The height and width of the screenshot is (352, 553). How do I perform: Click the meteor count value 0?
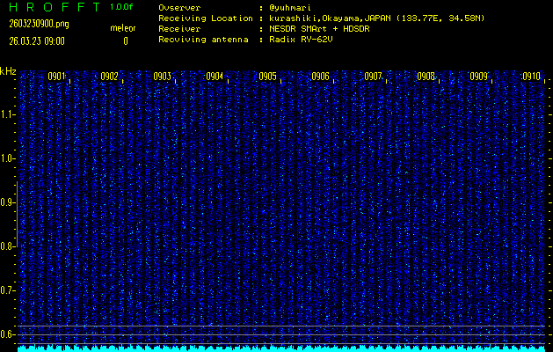click(x=125, y=40)
